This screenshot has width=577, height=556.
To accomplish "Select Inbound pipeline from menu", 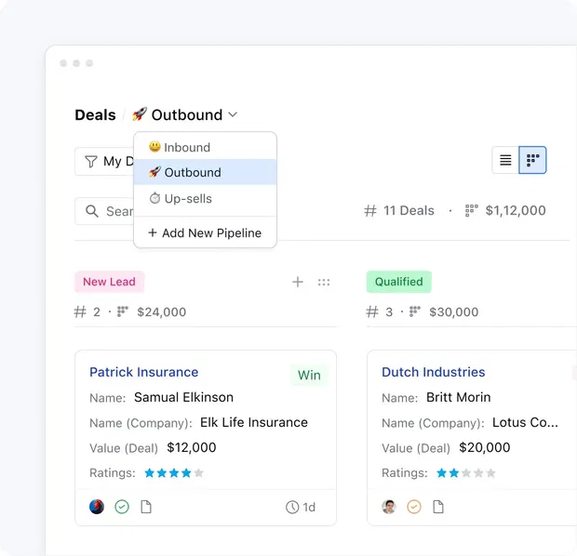I will pos(205,147).
